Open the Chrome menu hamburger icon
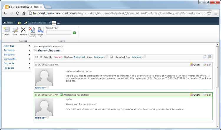Viewport: 221px width, 130px height. click(216, 13)
